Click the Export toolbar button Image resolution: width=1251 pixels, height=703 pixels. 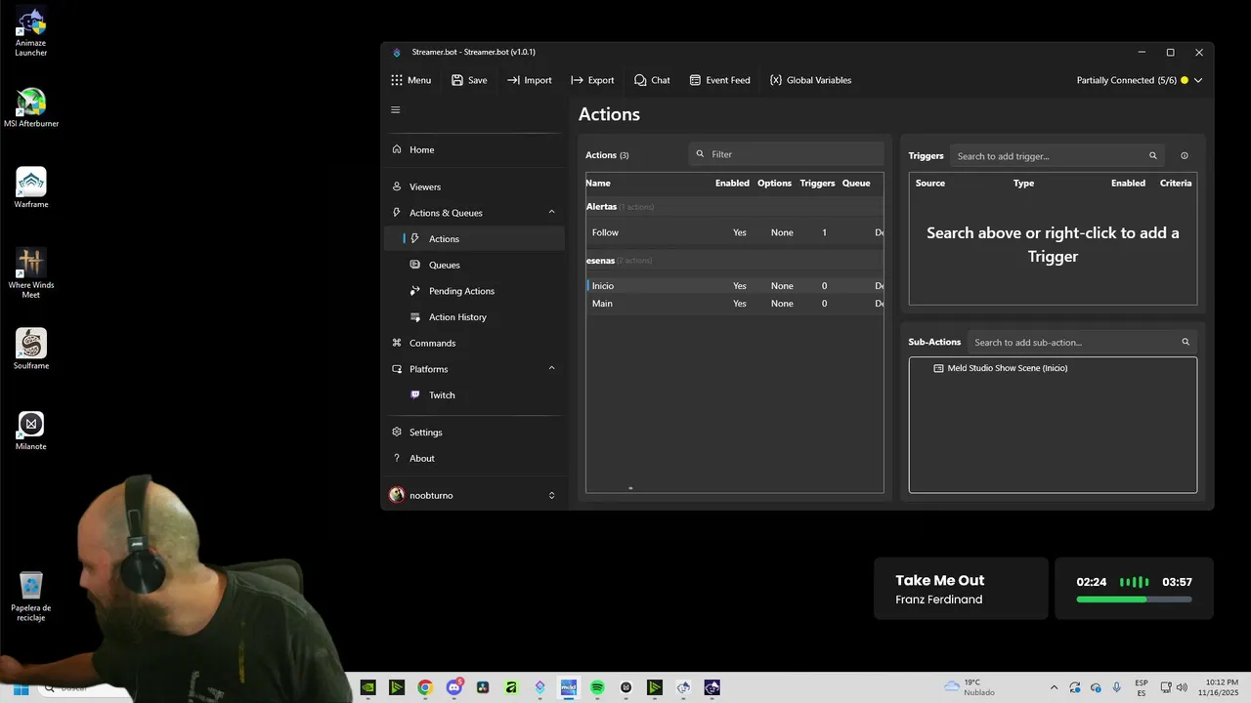pos(592,80)
